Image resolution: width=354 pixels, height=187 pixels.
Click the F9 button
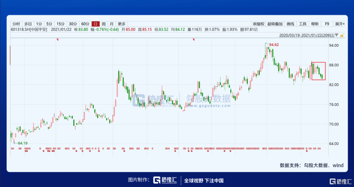point(327,24)
